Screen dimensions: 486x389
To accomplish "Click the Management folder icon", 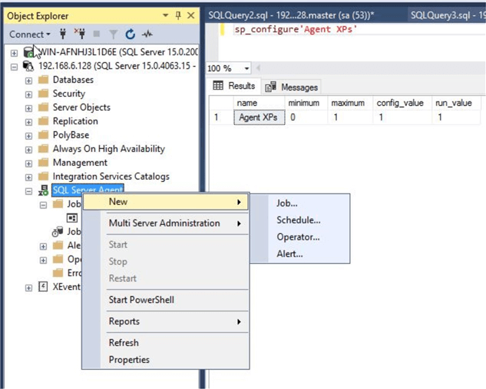I will (x=44, y=163).
